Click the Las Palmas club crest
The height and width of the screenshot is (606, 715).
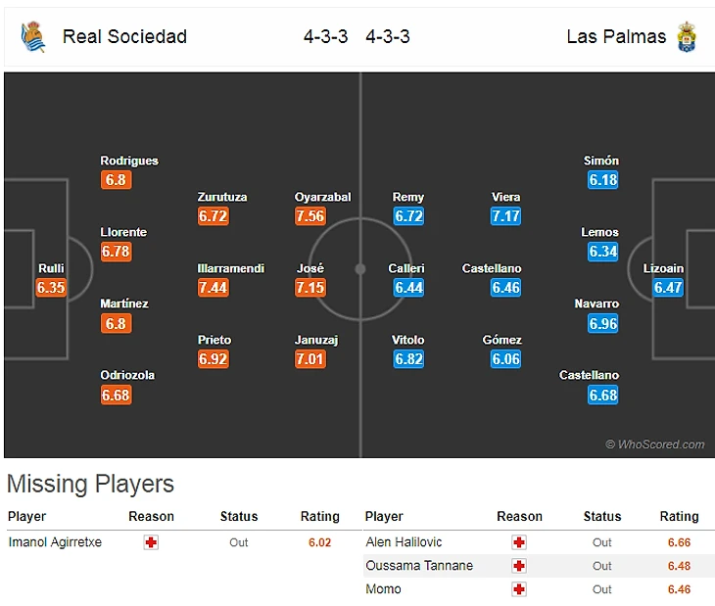tap(687, 37)
